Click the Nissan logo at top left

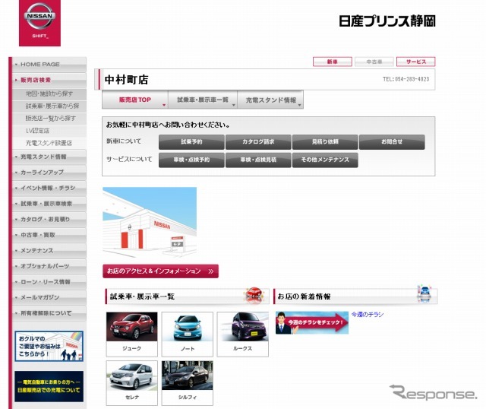[39, 23]
